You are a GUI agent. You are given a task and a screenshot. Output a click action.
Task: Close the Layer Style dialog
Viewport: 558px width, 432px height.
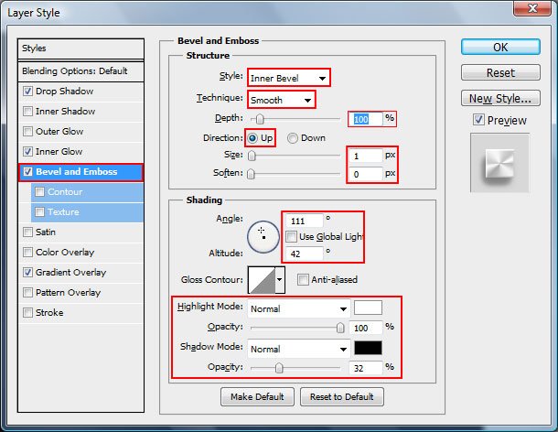pyautogui.click(x=532, y=8)
